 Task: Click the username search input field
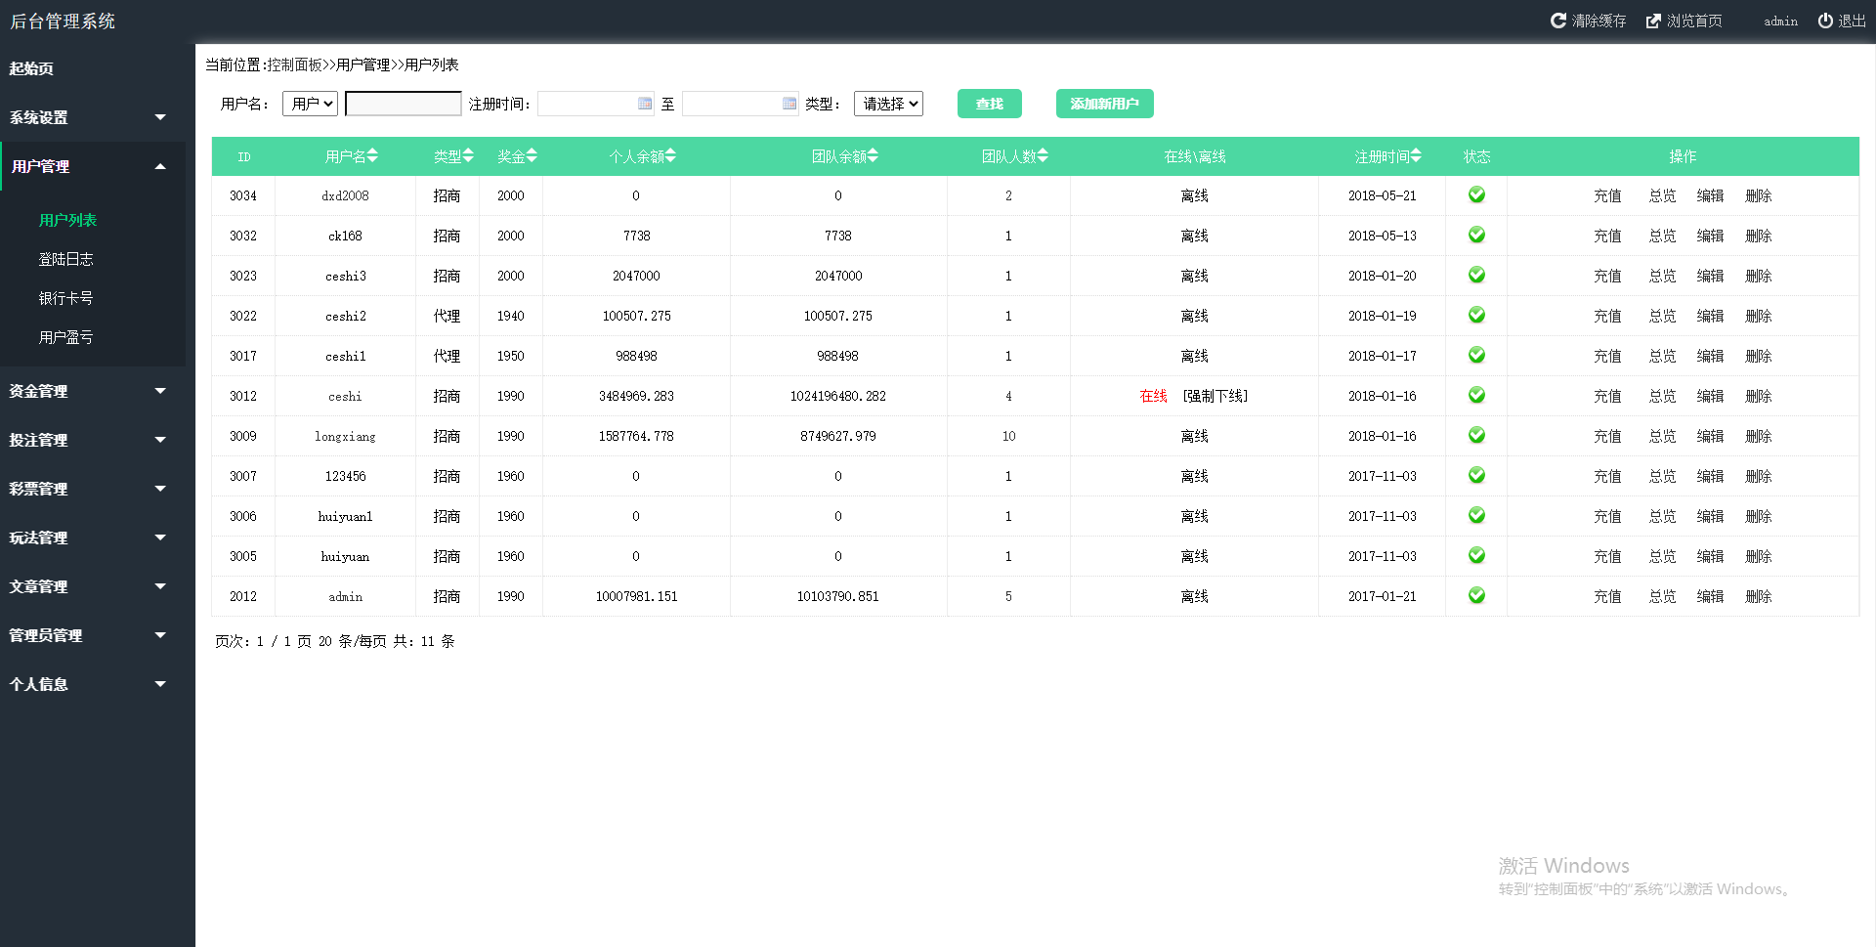pos(403,104)
